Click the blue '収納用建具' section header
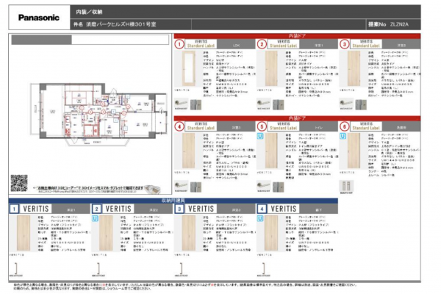 coord(173,201)
